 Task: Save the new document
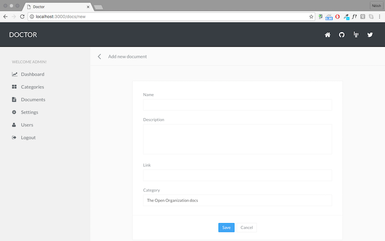[x=226, y=228]
